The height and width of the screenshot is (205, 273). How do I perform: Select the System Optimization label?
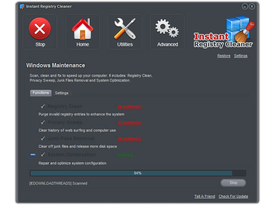[71, 155]
